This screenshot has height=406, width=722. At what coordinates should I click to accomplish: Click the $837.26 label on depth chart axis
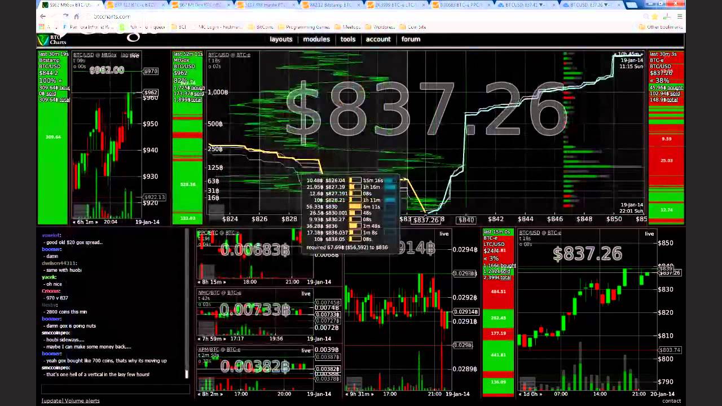pyautogui.click(x=426, y=220)
